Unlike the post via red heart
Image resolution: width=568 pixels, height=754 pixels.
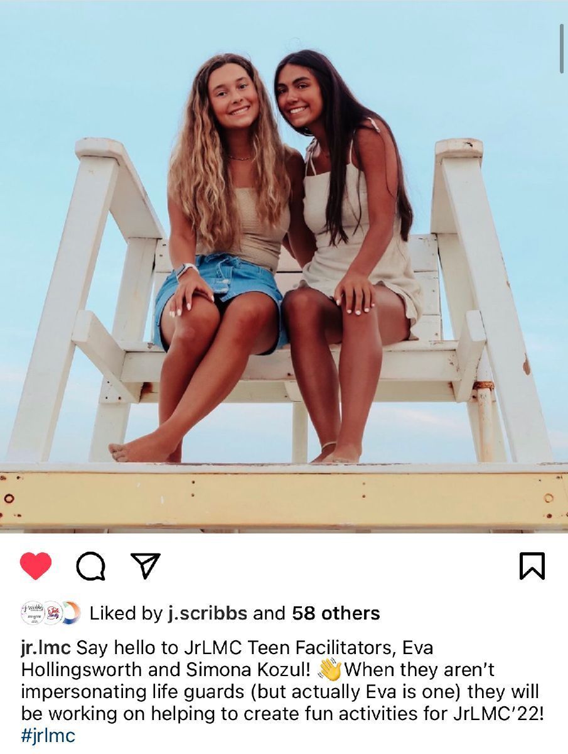click(x=36, y=566)
